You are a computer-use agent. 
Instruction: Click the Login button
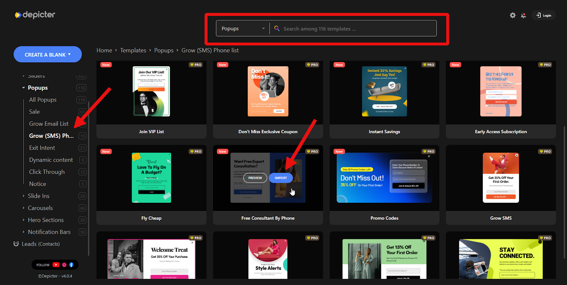[x=544, y=15]
